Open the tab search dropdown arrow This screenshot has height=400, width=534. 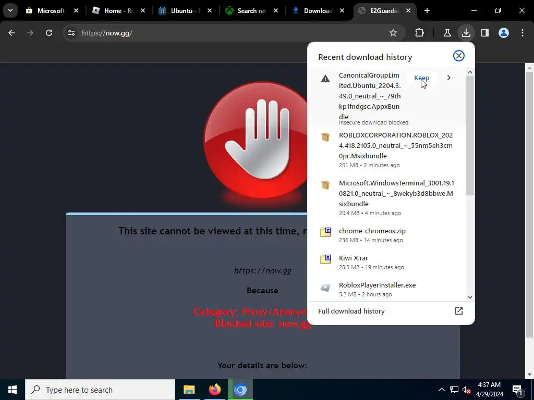tap(10, 10)
